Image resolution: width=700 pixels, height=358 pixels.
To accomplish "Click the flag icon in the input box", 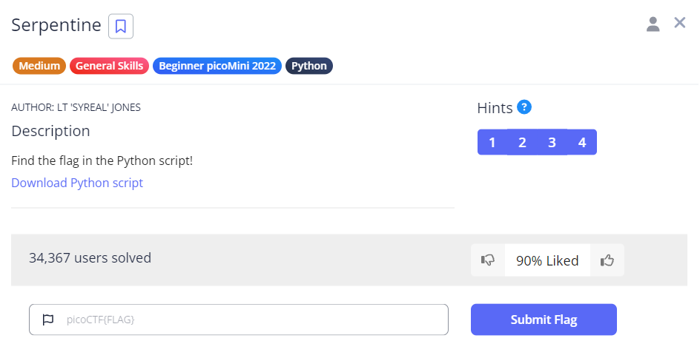I will (x=48, y=320).
